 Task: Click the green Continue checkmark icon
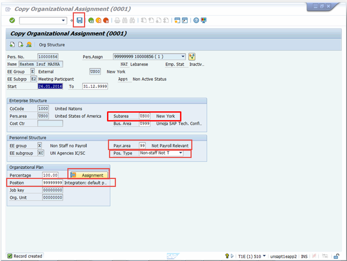coord(11,21)
